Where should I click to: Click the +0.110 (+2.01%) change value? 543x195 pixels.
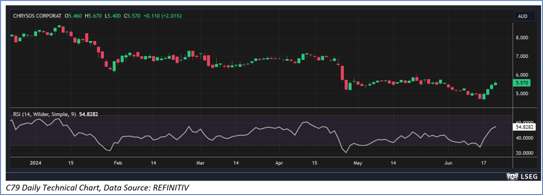click(x=162, y=16)
